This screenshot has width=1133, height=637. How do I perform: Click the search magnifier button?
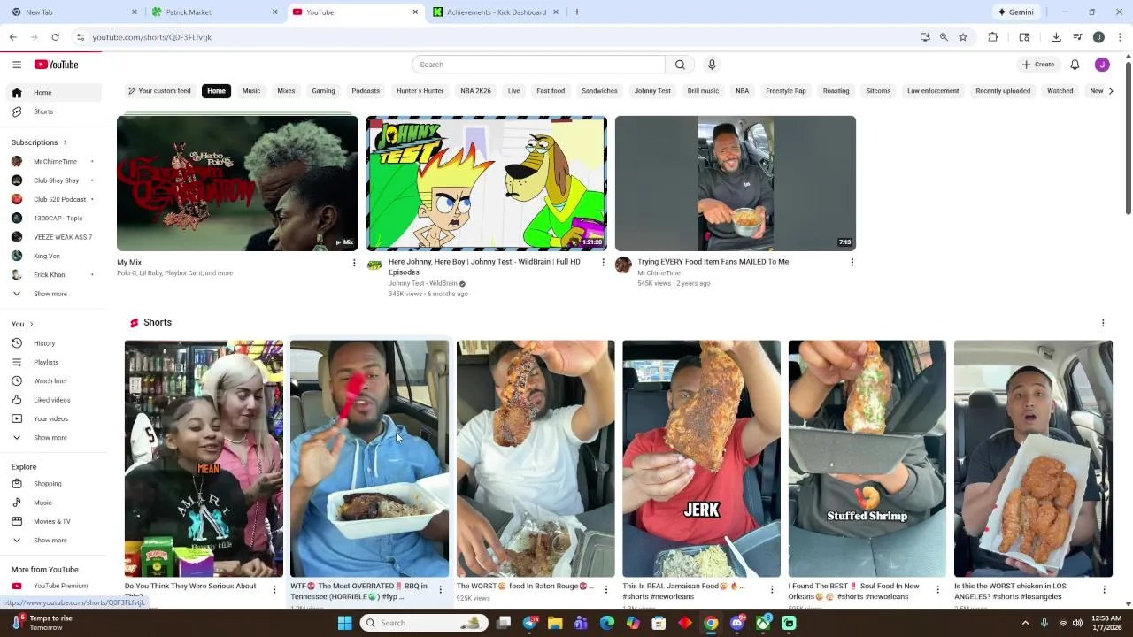pos(680,65)
